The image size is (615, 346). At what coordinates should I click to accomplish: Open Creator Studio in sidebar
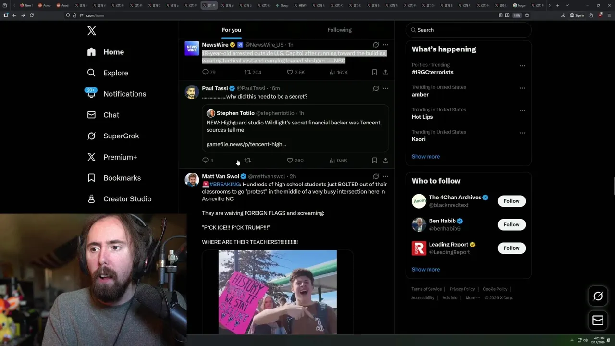tap(120, 199)
